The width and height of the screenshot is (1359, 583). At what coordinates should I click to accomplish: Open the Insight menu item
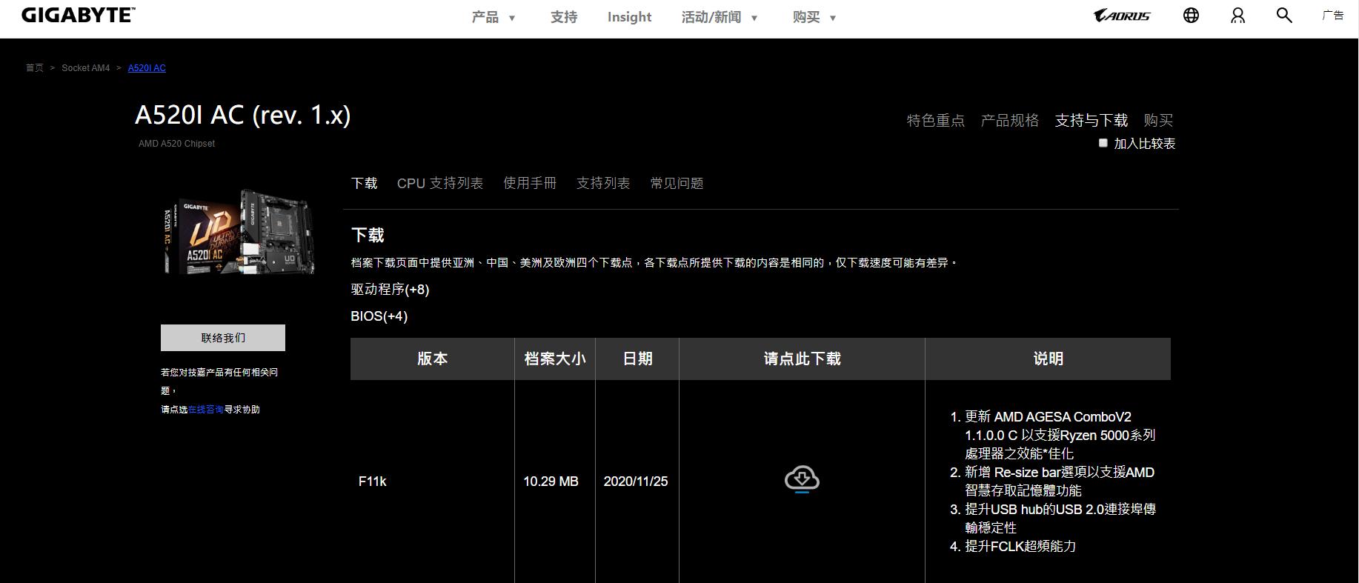click(629, 17)
